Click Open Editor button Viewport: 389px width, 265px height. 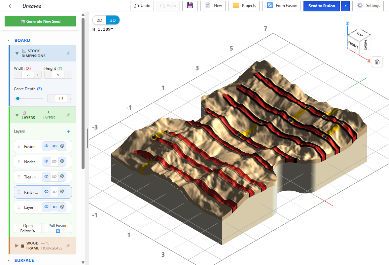[x=28, y=228]
